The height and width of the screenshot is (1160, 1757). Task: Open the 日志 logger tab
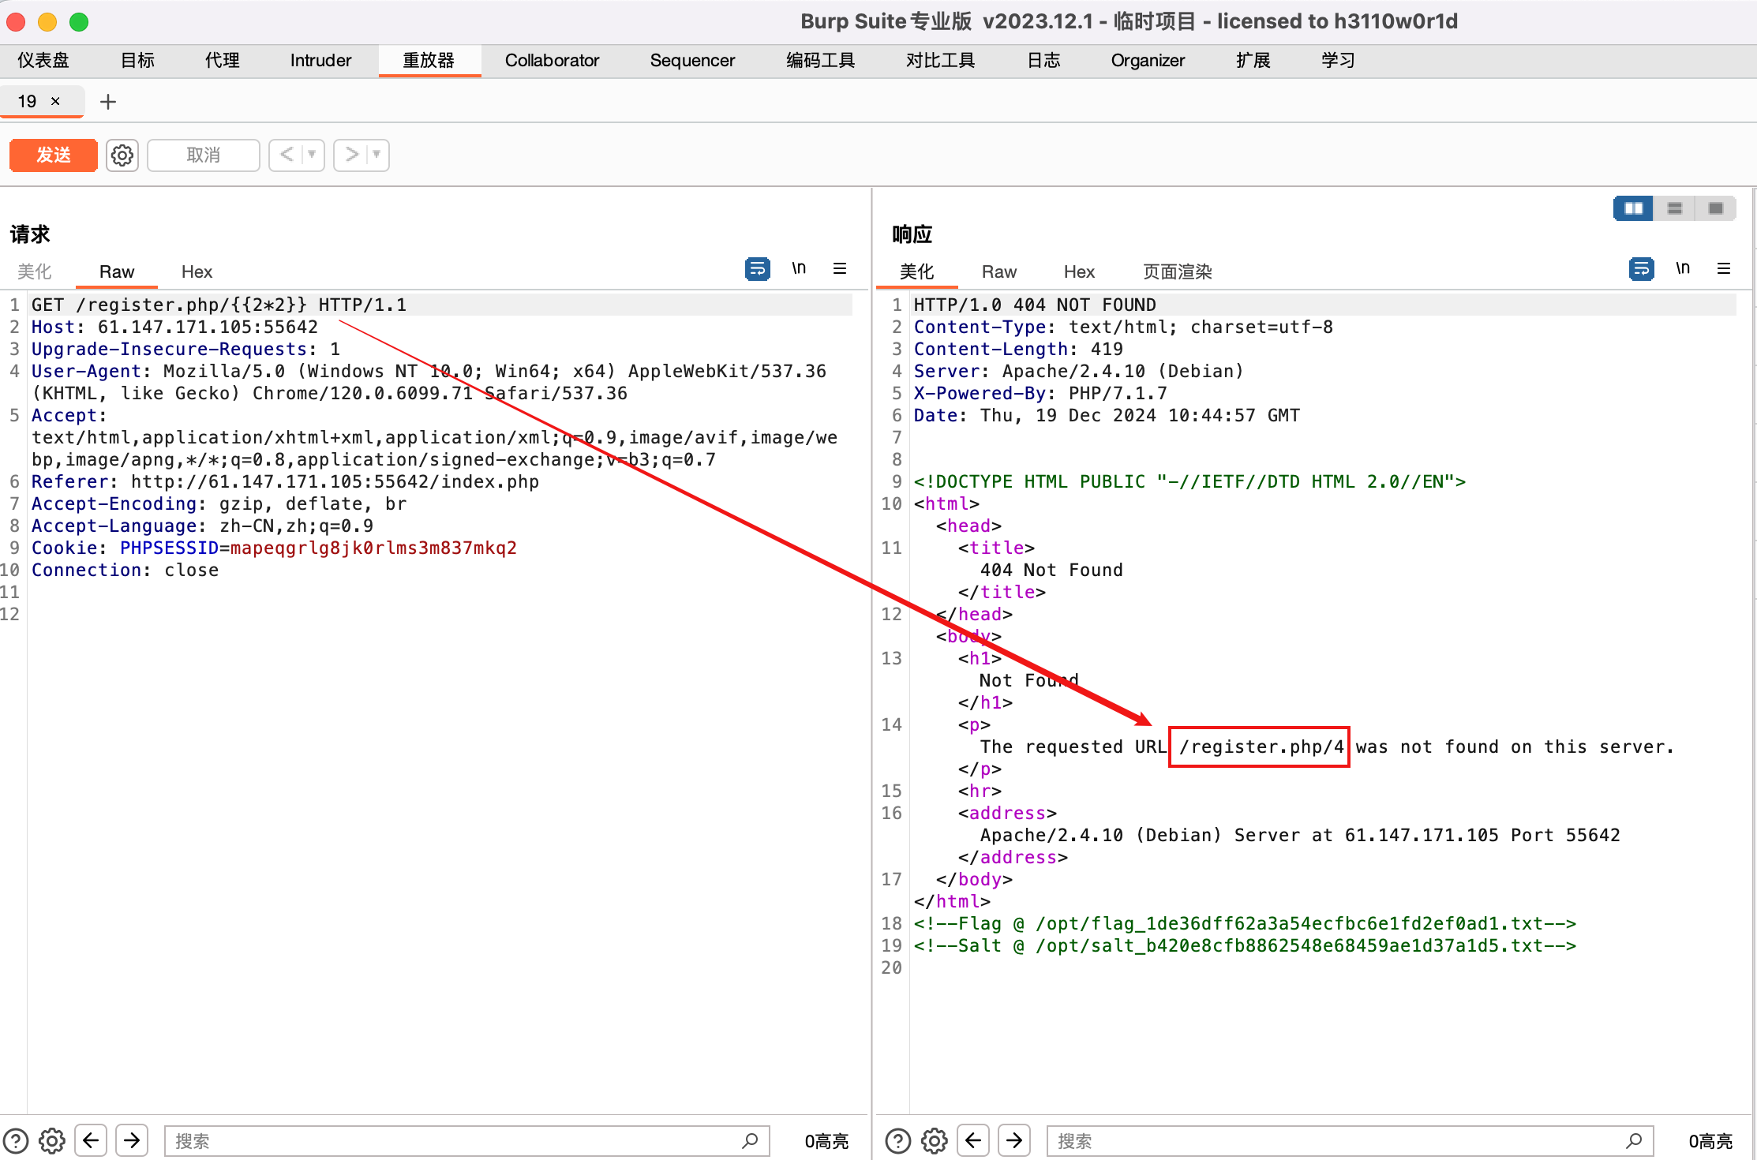[x=1043, y=61]
